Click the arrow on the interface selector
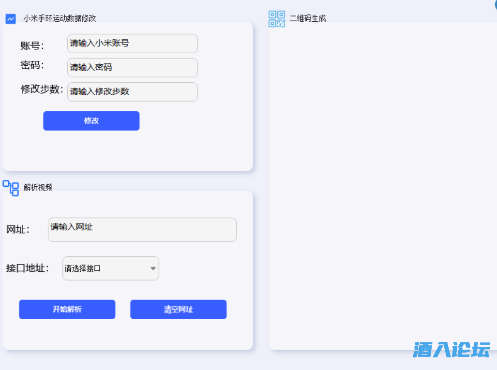 coord(153,268)
